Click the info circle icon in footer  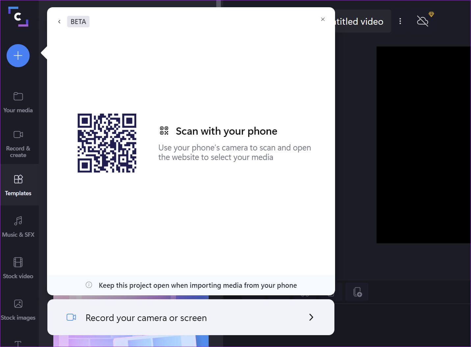[x=89, y=285]
